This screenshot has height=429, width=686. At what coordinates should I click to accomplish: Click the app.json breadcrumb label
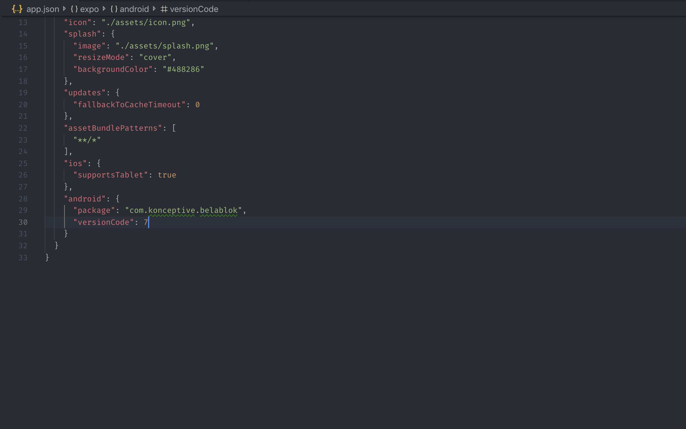click(43, 9)
